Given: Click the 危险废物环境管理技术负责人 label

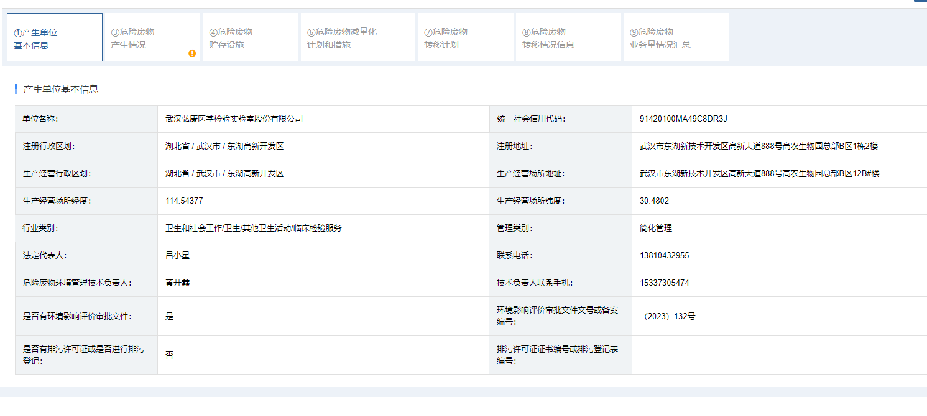Looking at the screenshot, I should (77, 283).
